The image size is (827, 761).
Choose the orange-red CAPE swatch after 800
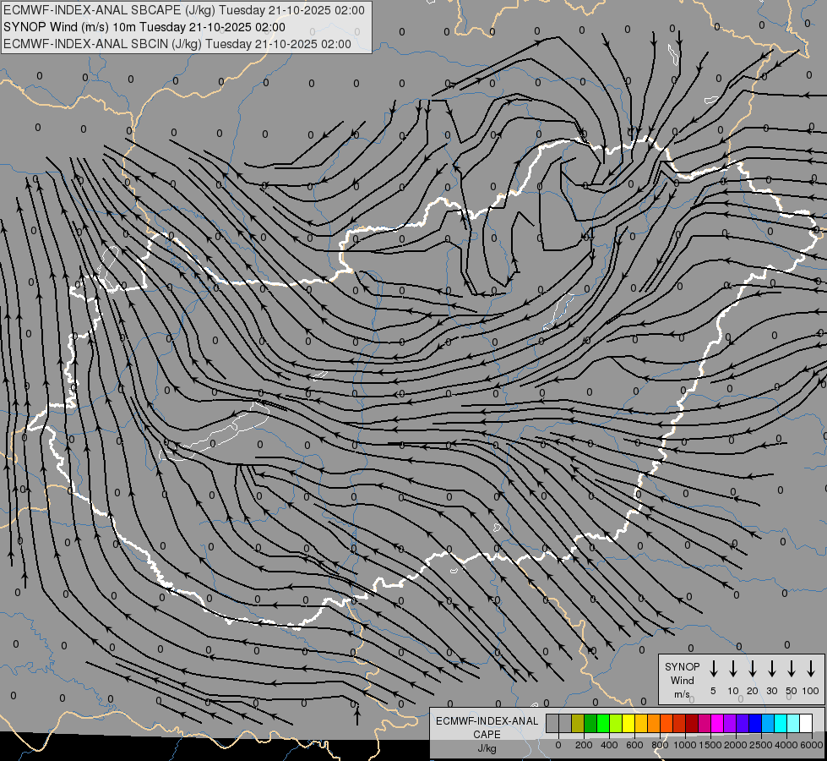[x=666, y=723]
